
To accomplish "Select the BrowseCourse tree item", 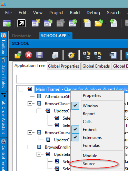I will pos(58,133).
